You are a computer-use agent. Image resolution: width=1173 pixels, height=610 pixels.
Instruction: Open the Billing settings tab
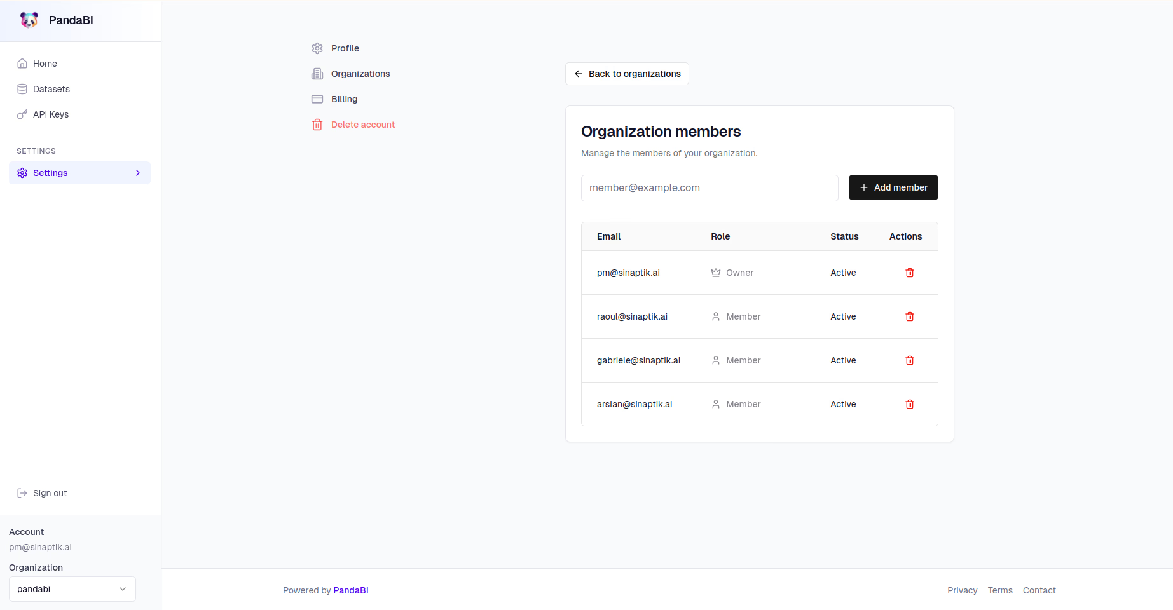click(x=344, y=99)
